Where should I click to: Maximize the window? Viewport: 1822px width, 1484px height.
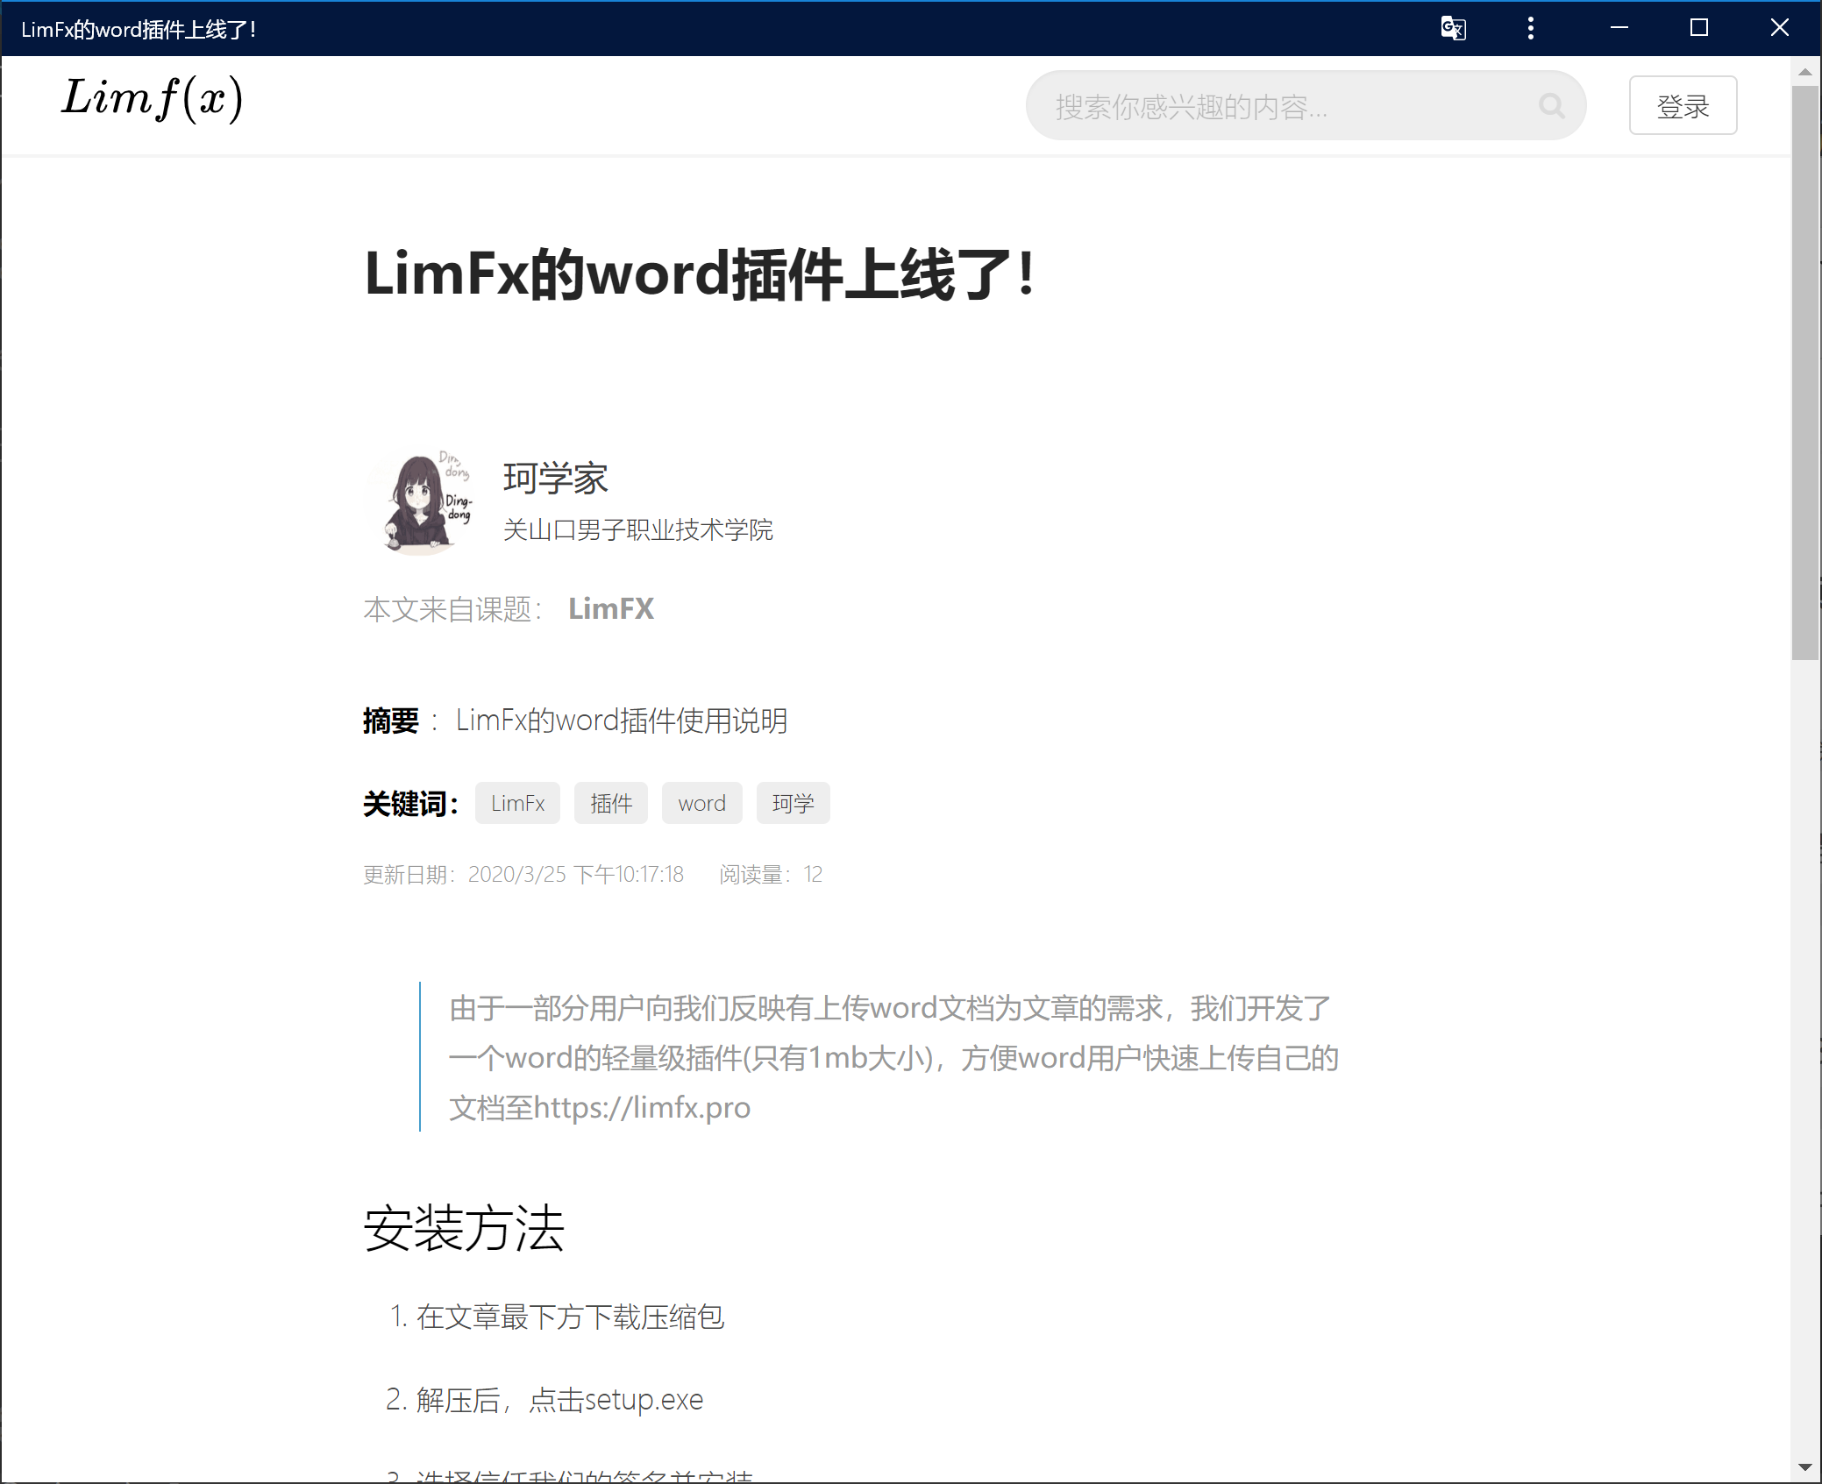pyautogui.click(x=1698, y=28)
